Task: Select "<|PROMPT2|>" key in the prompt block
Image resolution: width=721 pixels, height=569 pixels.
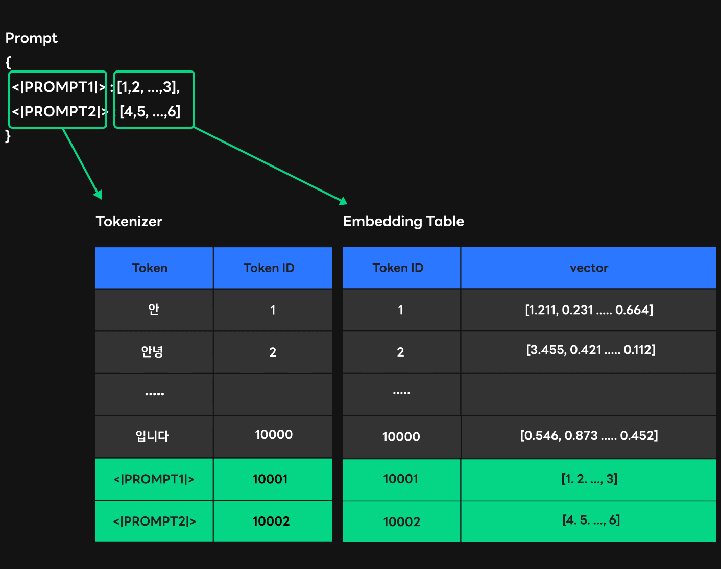Action: [60, 111]
